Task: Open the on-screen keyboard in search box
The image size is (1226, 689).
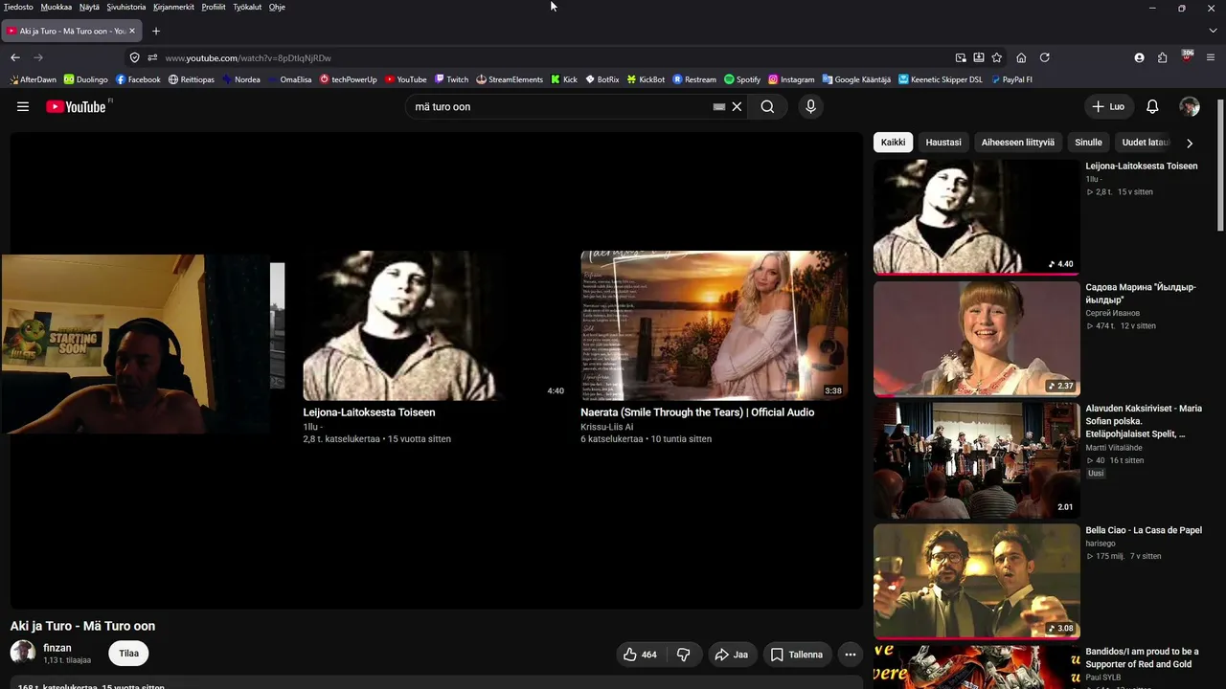Action: pyautogui.click(x=718, y=107)
